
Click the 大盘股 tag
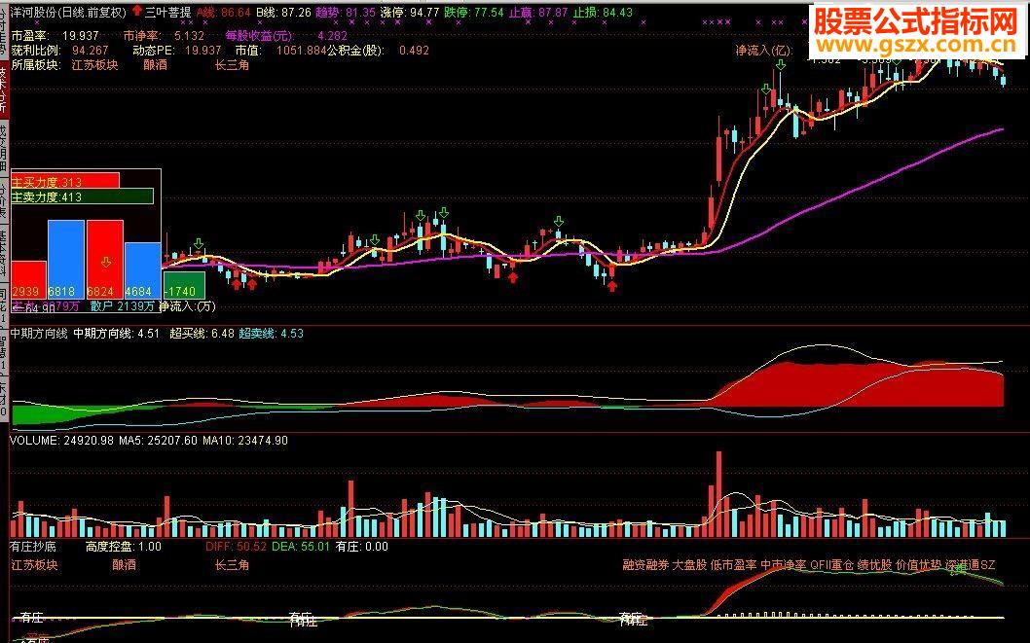(689, 565)
